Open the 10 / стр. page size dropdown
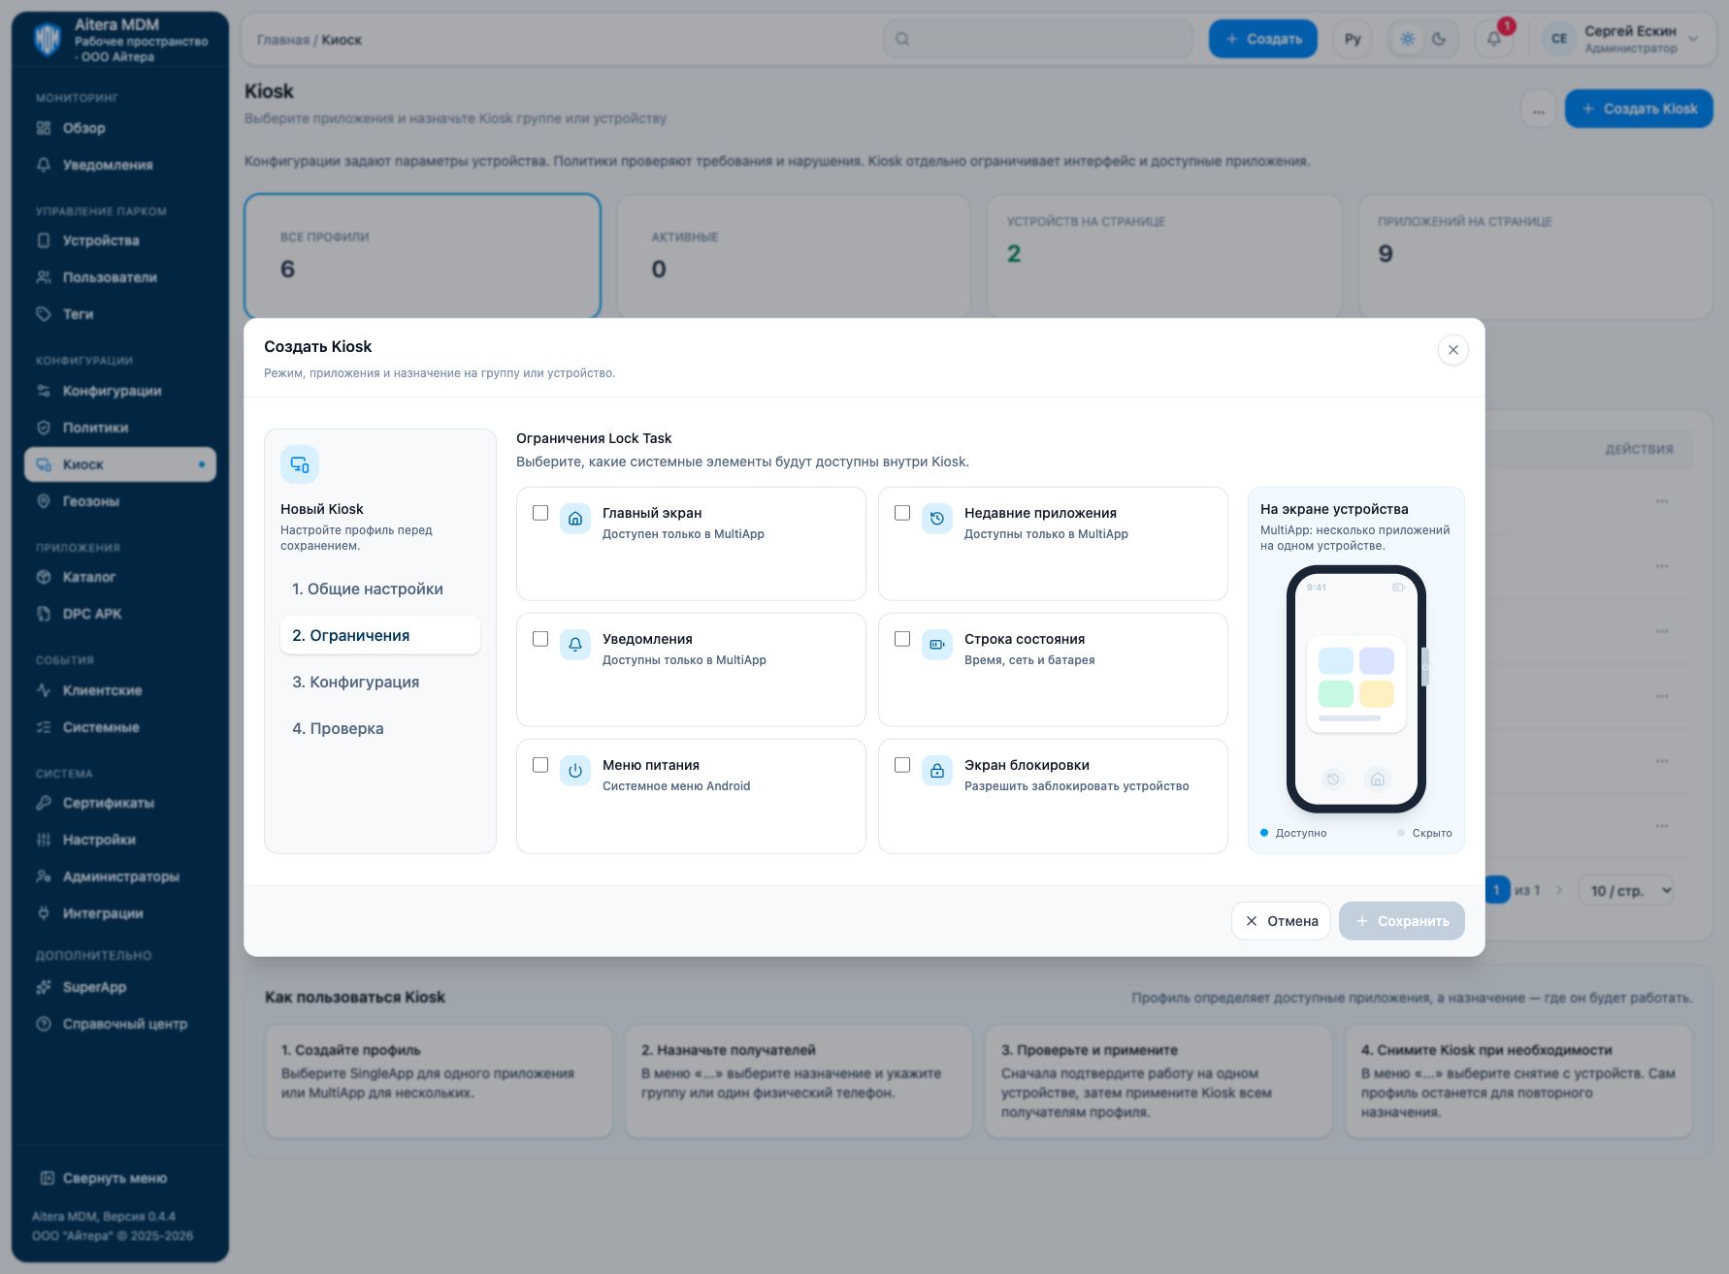 pos(1626,890)
